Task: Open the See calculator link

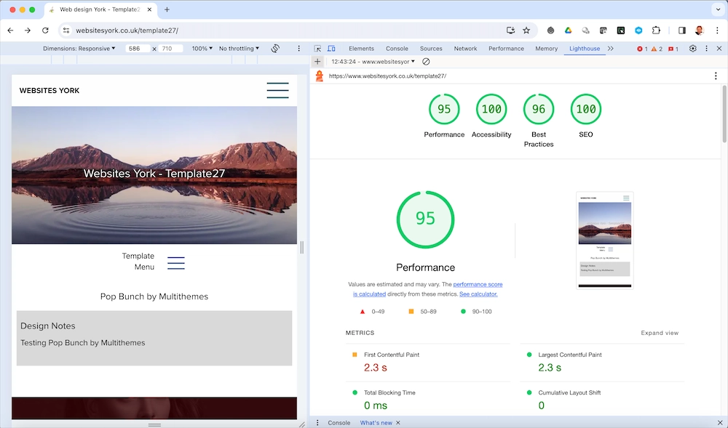Action: point(478,294)
